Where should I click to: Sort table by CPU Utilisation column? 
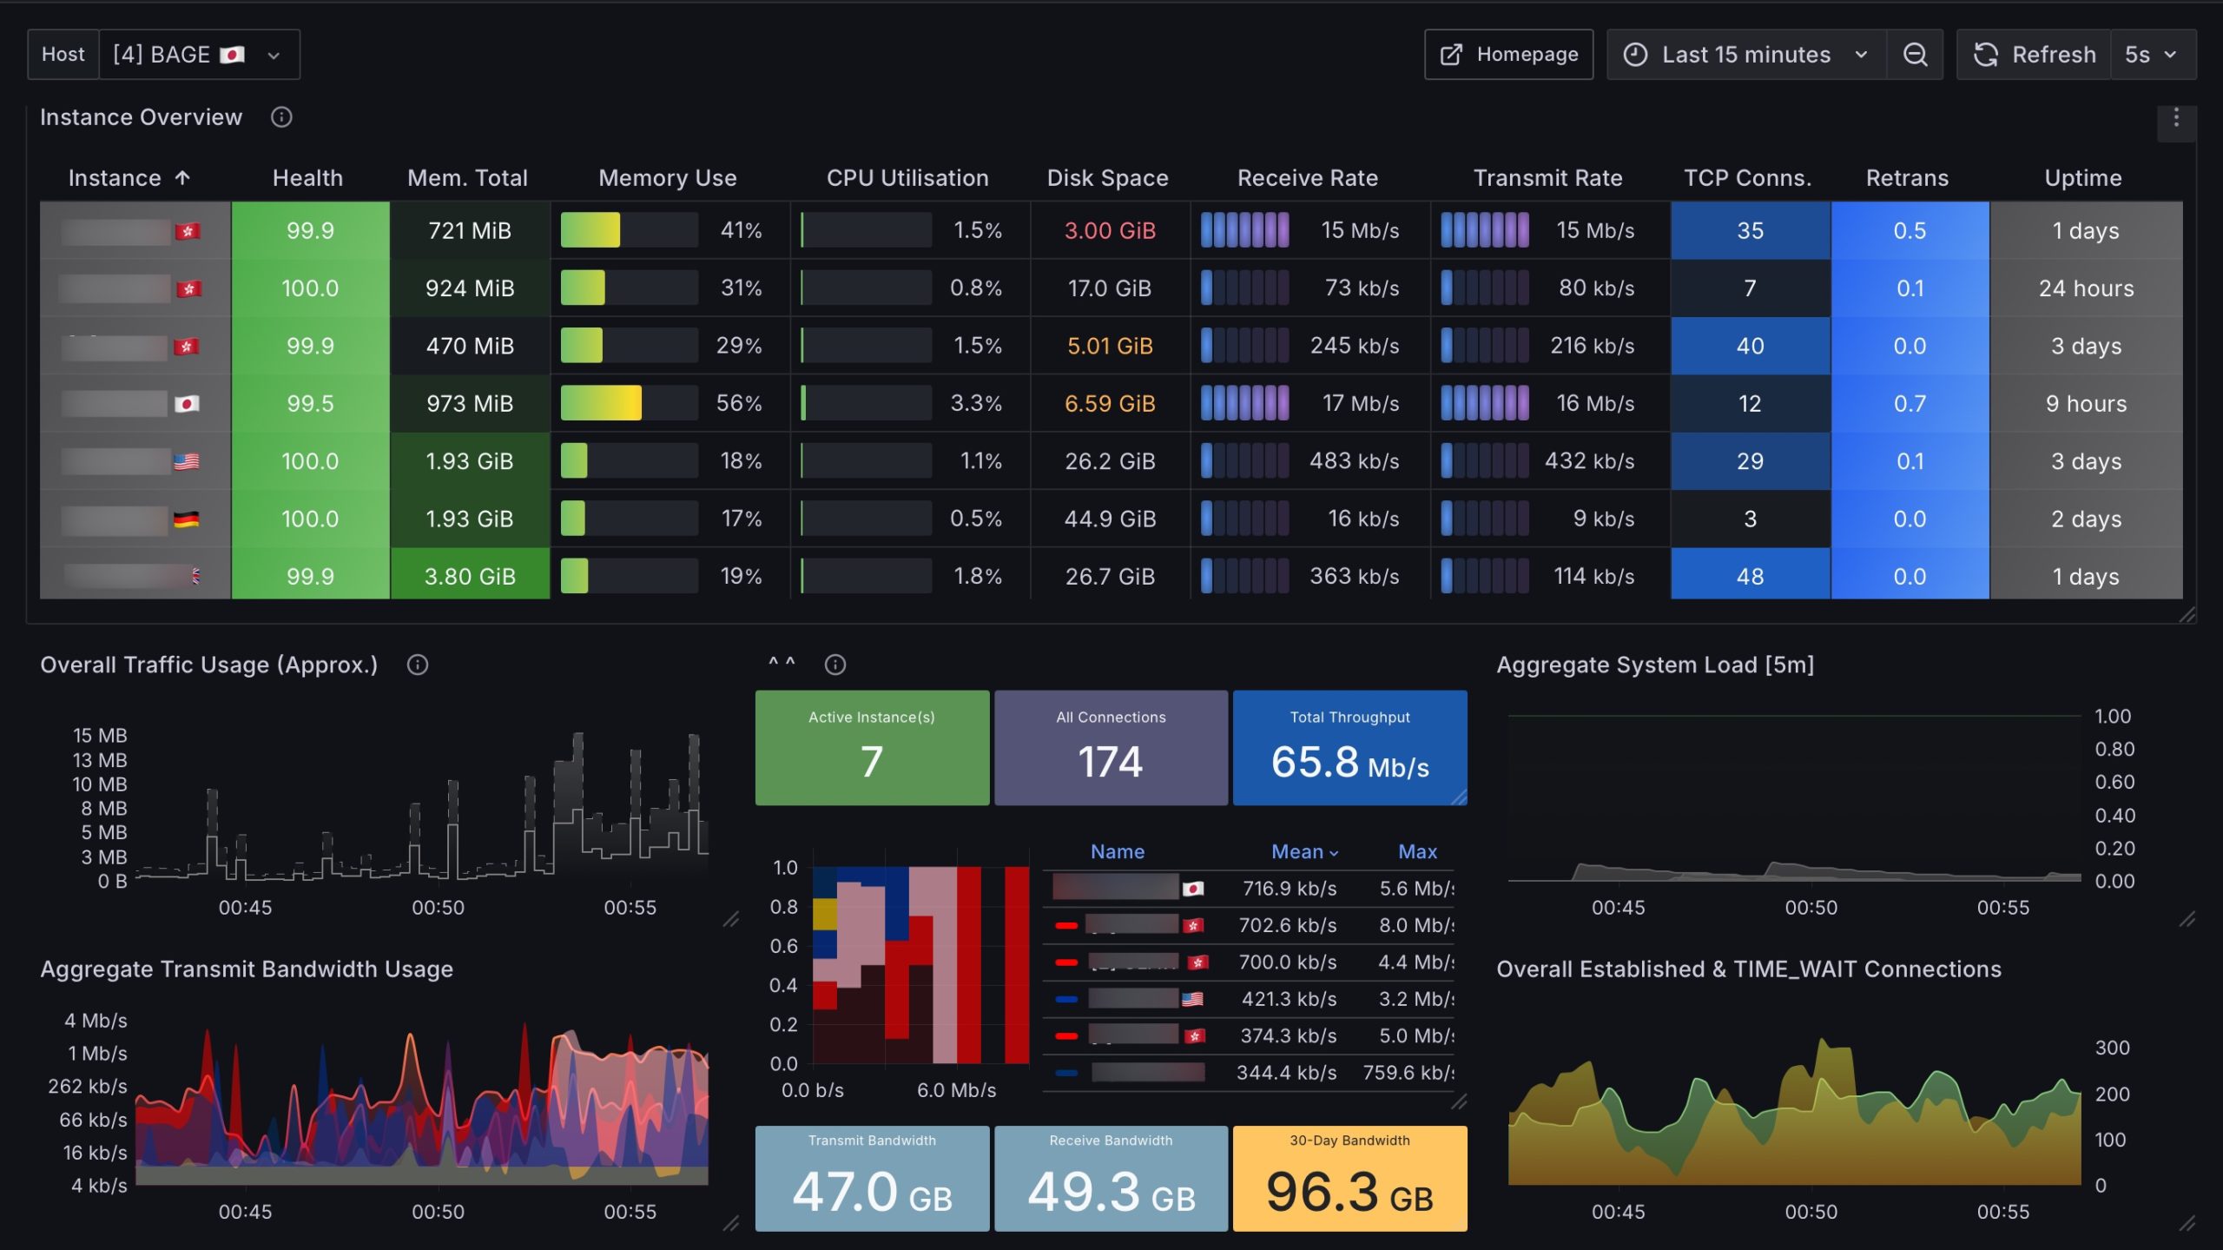(x=907, y=178)
